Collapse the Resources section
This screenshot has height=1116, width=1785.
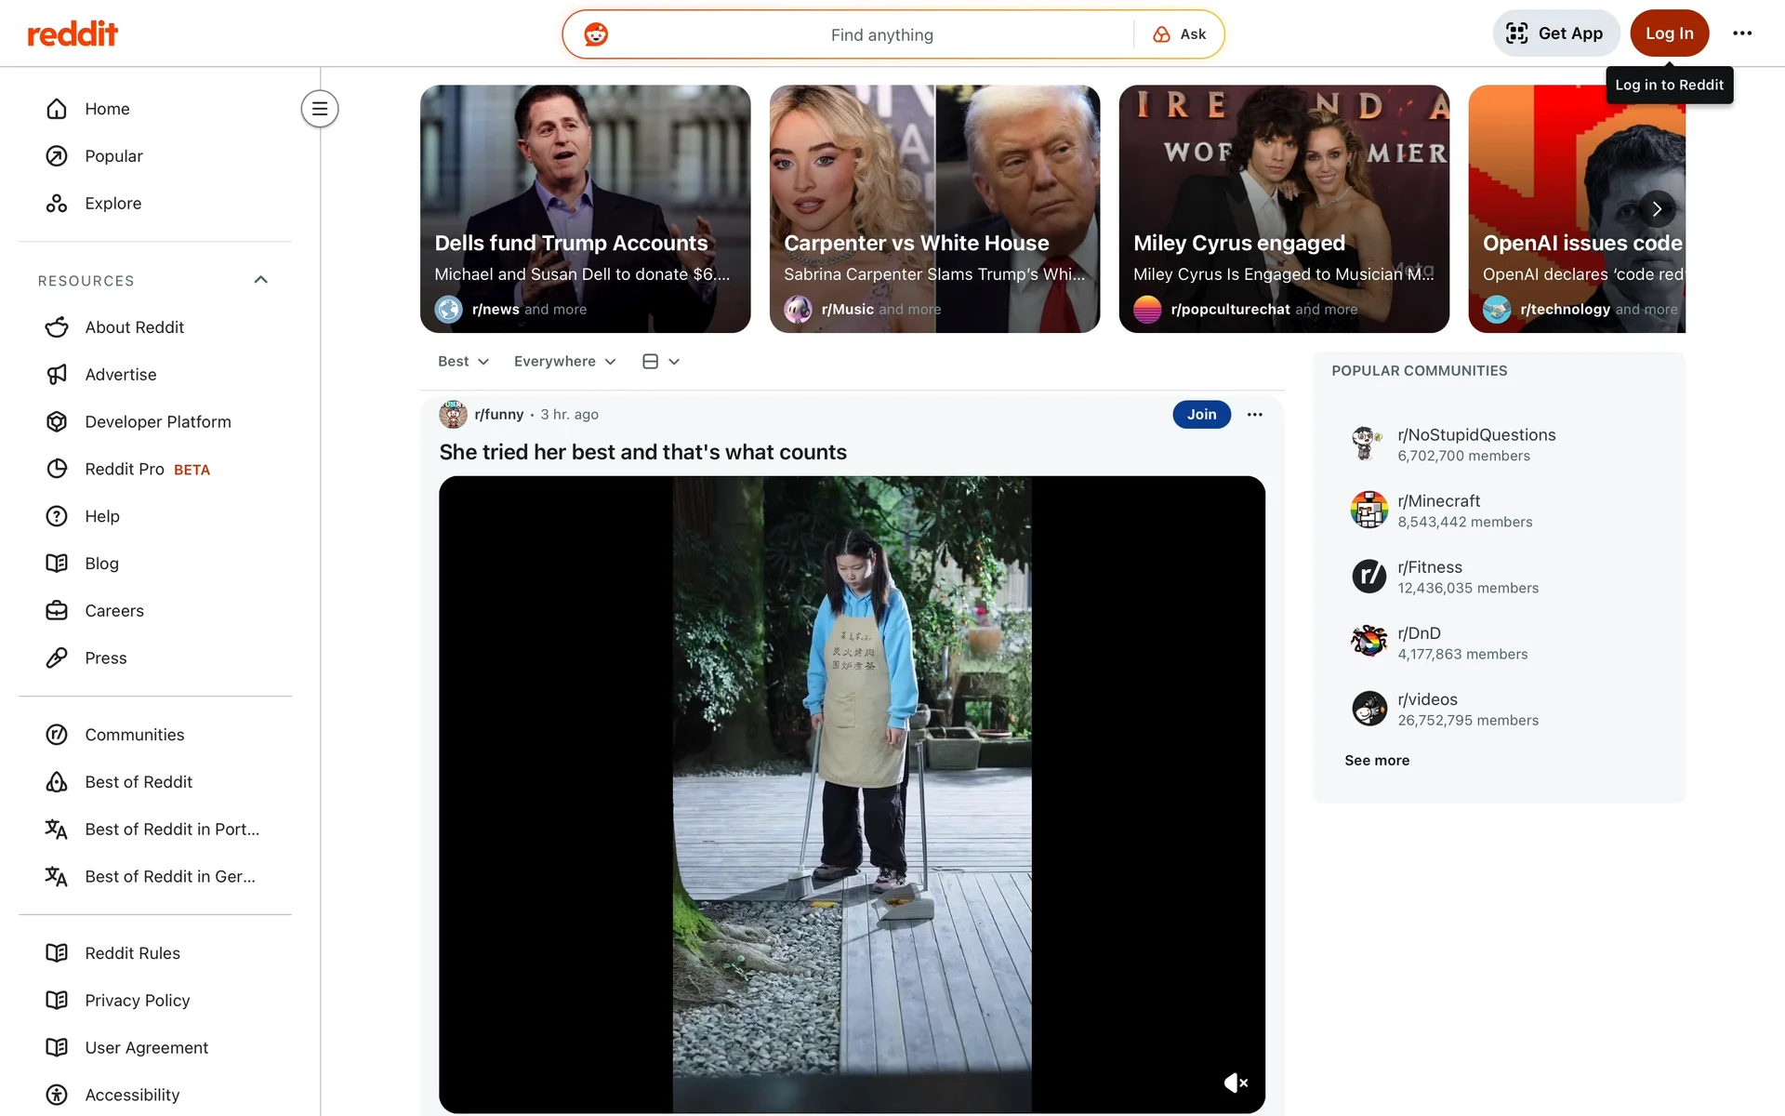click(260, 280)
